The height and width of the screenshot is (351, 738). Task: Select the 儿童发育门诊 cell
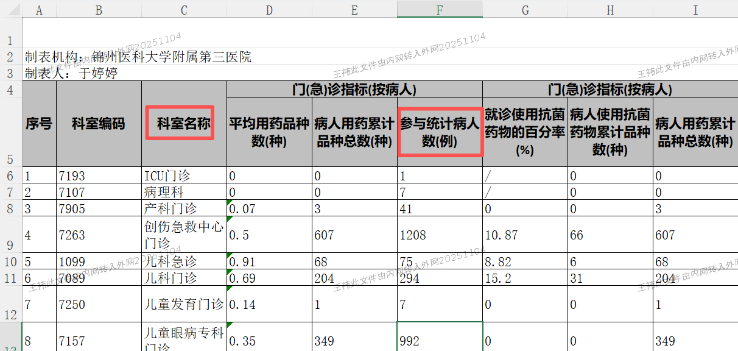click(183, 304)
